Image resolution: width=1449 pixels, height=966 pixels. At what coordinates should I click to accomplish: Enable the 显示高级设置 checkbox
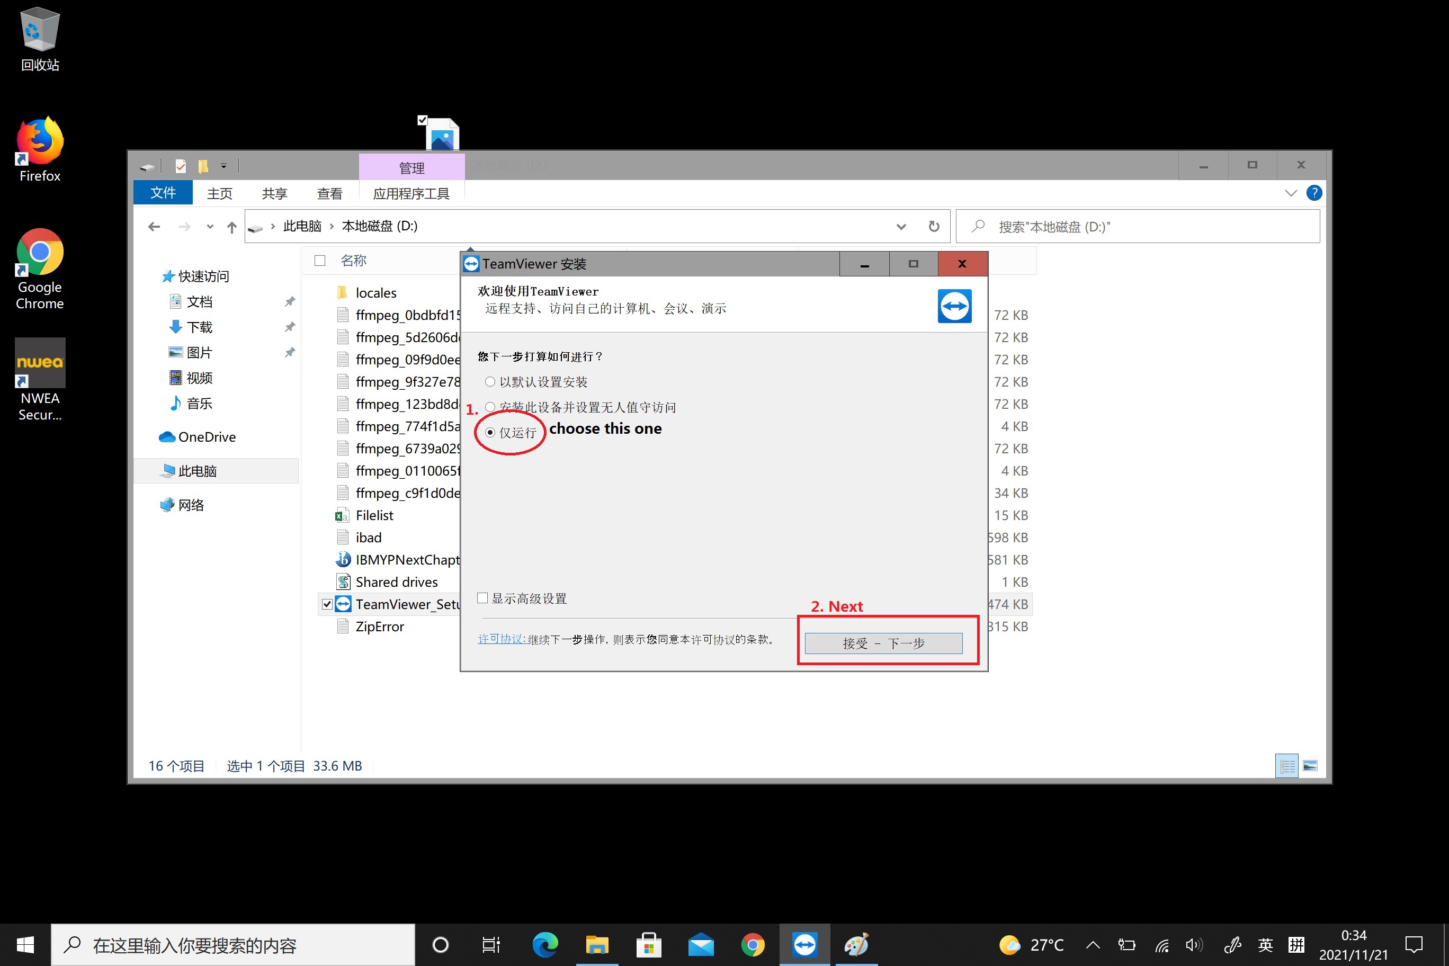[x=482, y=597]
